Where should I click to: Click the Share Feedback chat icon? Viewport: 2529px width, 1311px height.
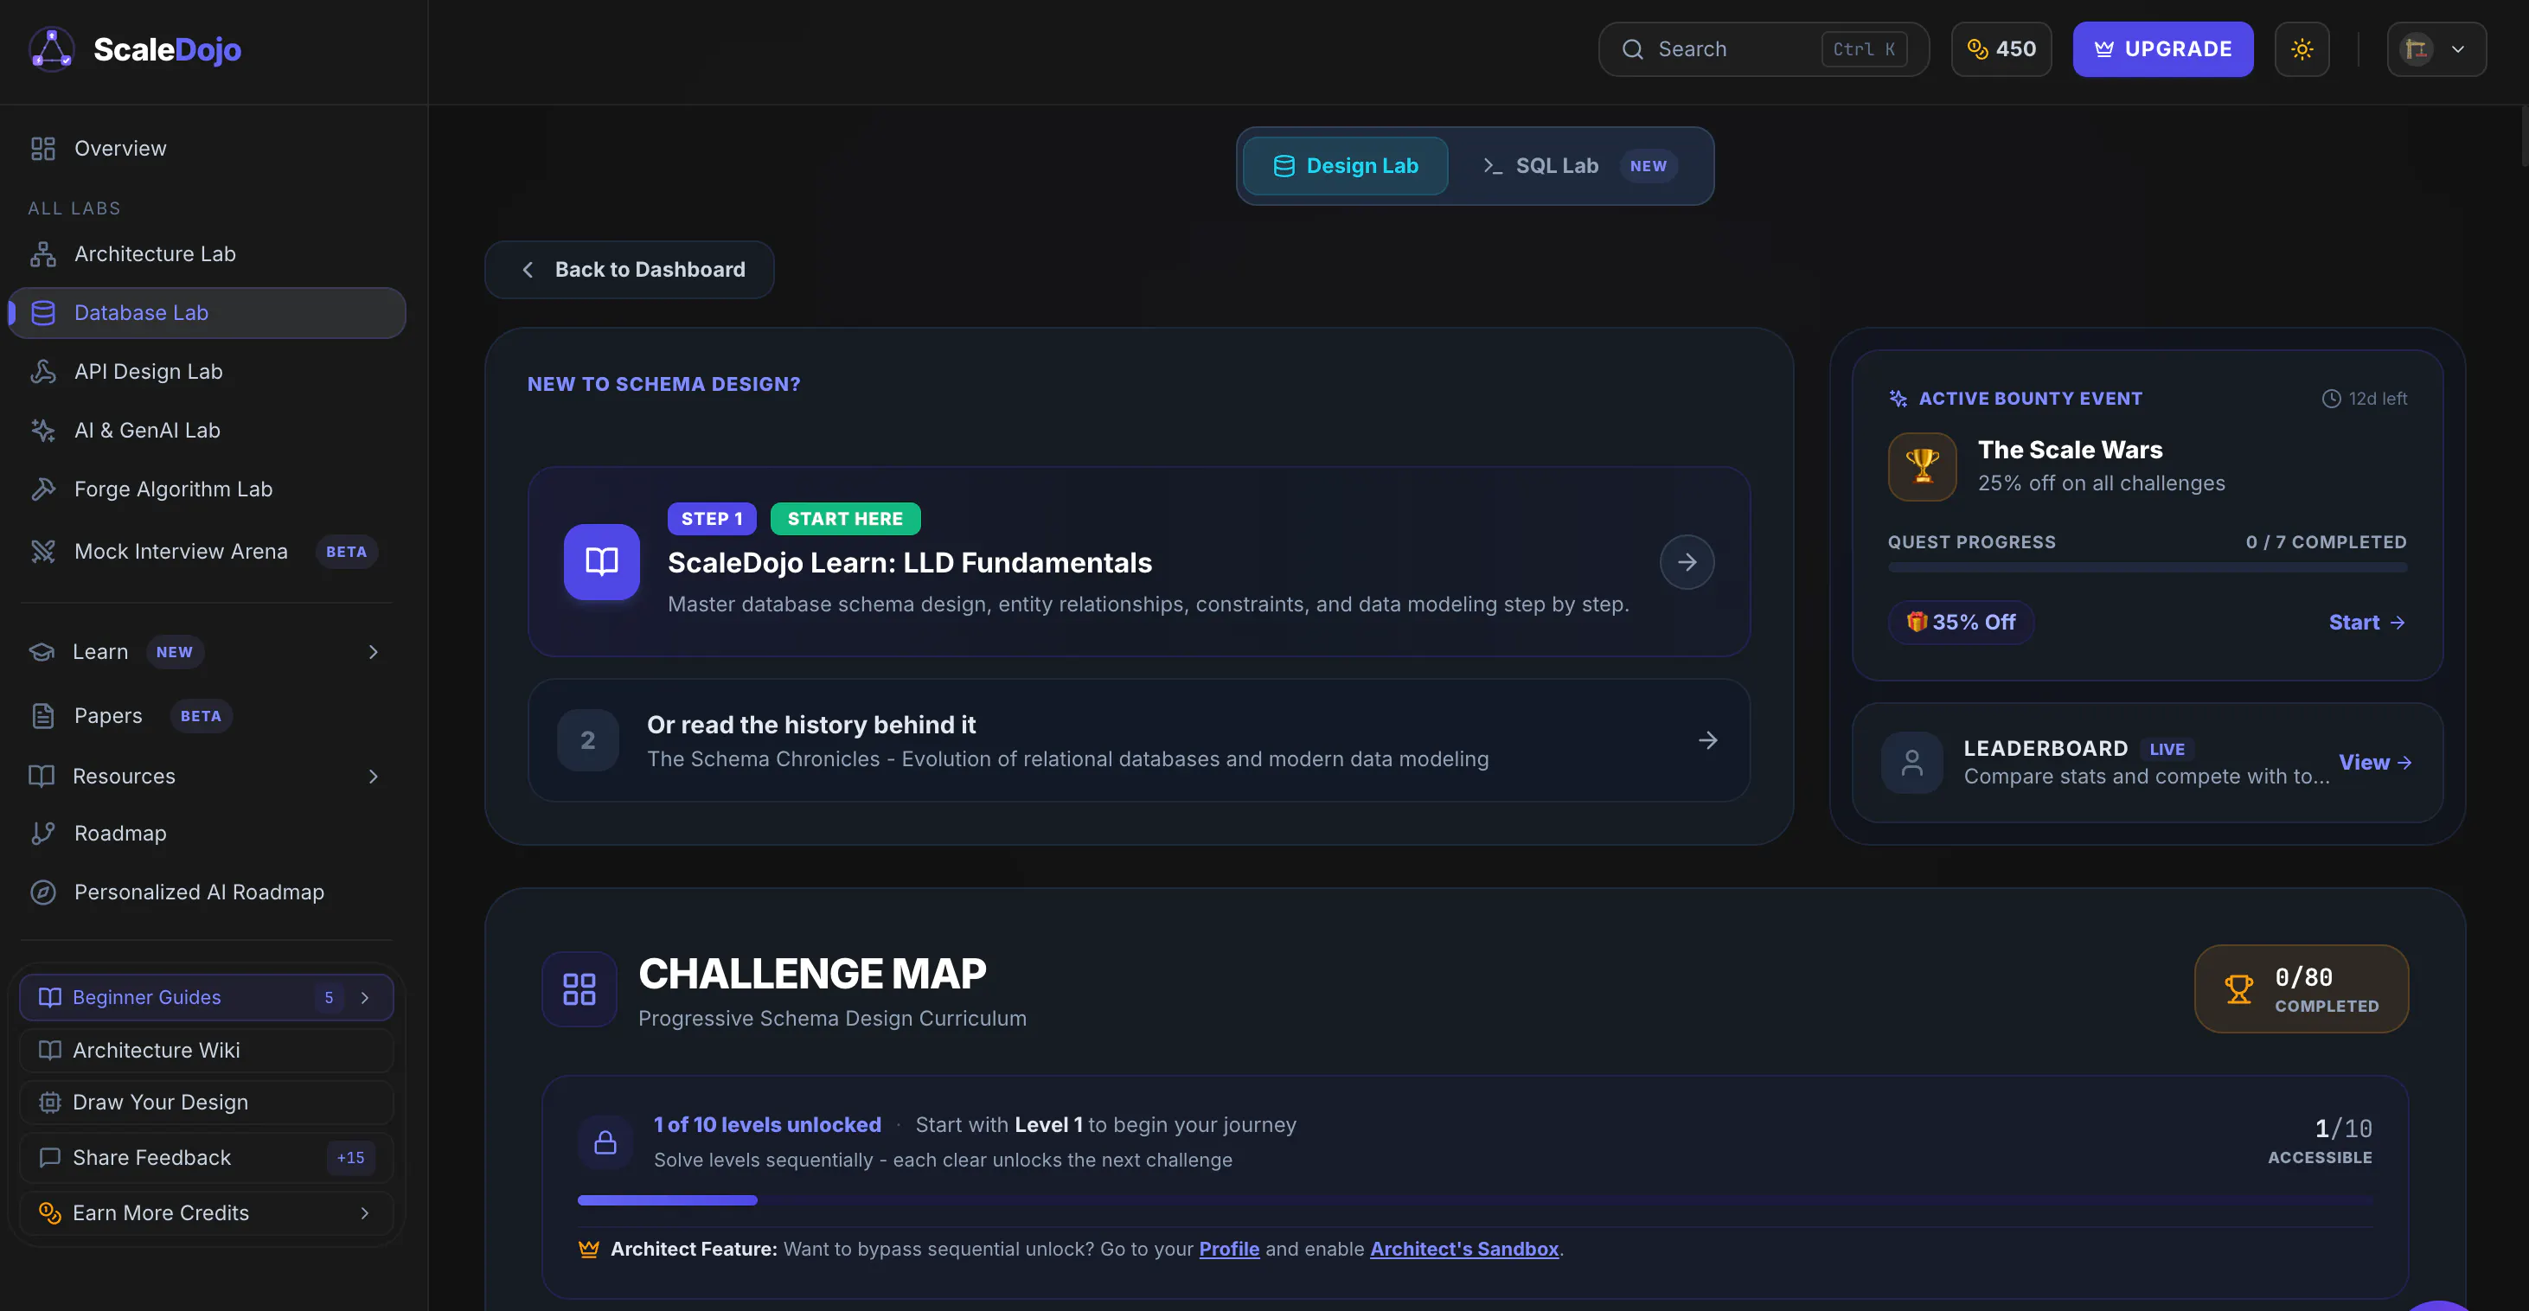[49, 1158]
